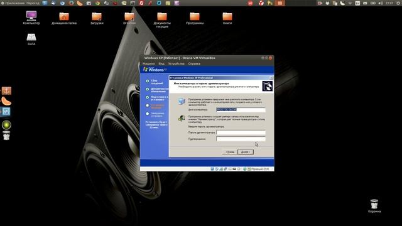402x226 pixels.
Task: Click the Правый Ctrl host key label
Action: point(259,169)
